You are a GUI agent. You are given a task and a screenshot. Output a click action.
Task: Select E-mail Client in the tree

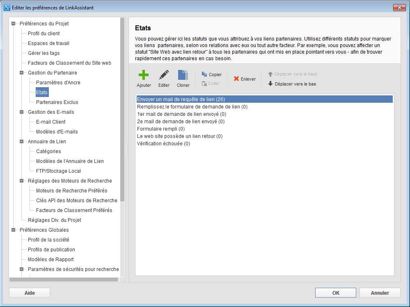[x=51, y=122]
